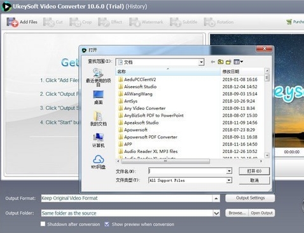Open Computer (计算机) shortcut
The image size is (304, 233).
(98, 140)
